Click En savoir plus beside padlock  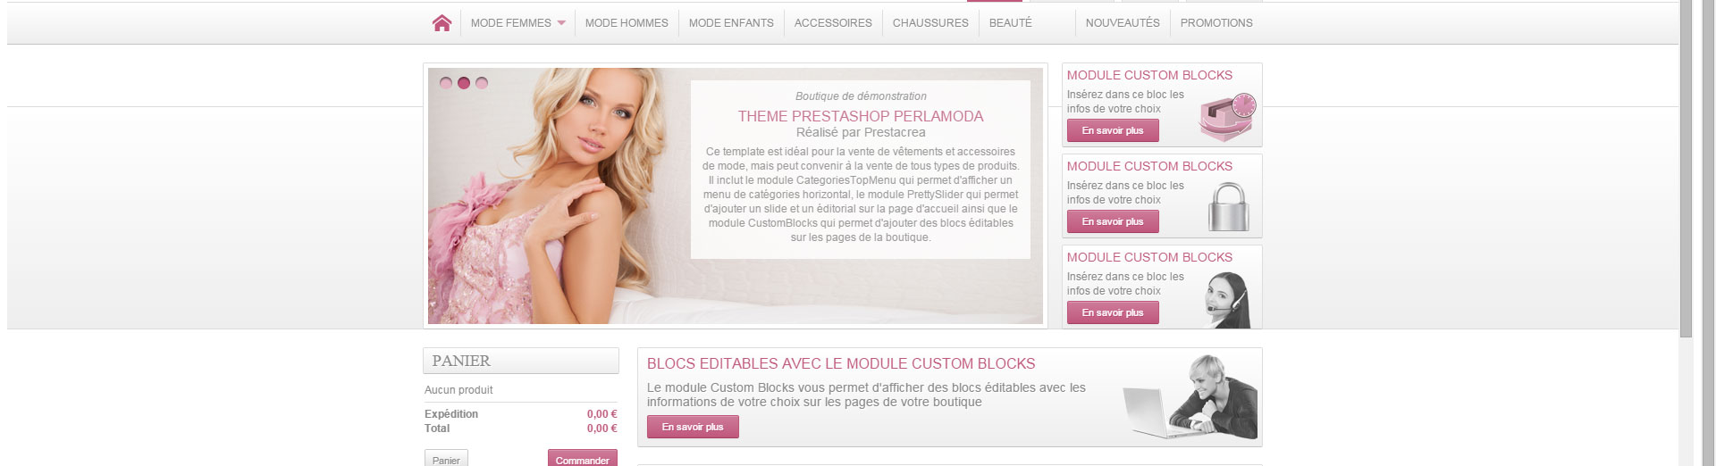click(1113, 221)
